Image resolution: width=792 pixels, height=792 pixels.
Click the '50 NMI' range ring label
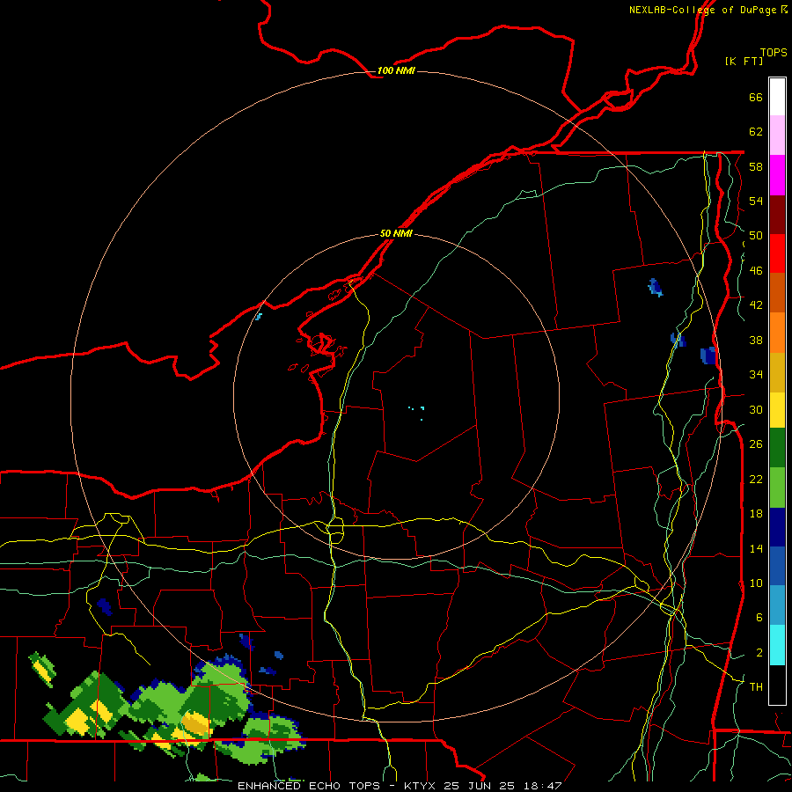coord(396,234)
